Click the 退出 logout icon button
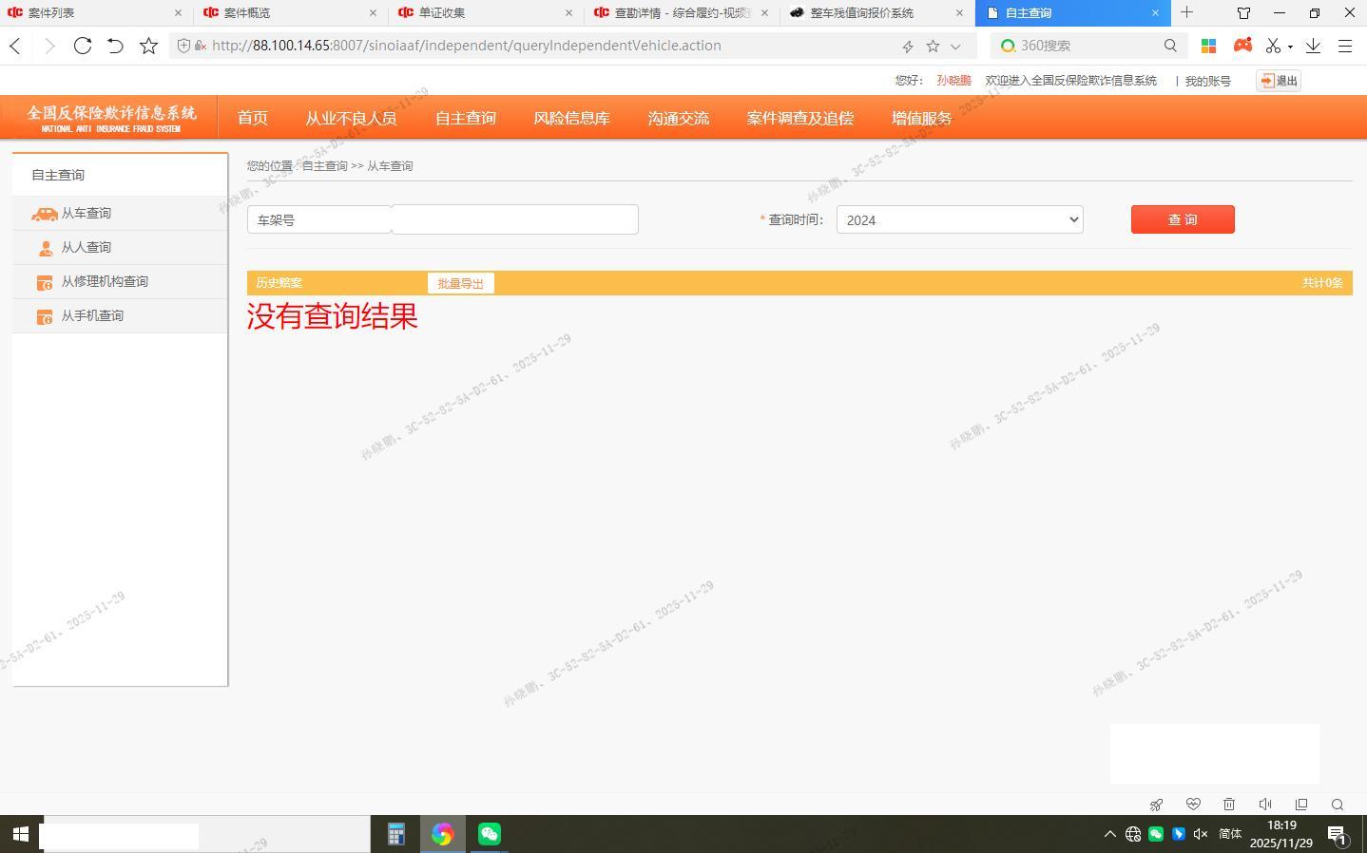The height and width of the screenshot is (853, 1367). (x=1278, y=81)
